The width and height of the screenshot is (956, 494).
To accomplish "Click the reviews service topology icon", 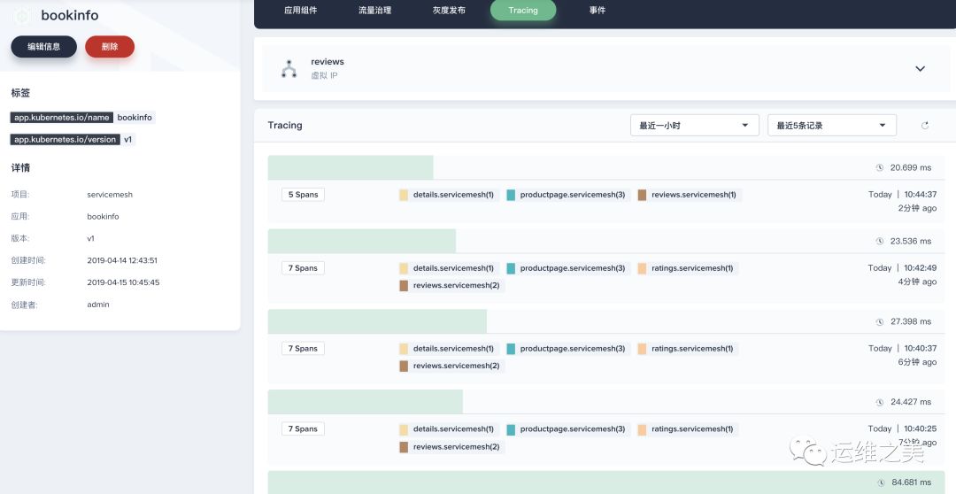I will click(289, 69).
